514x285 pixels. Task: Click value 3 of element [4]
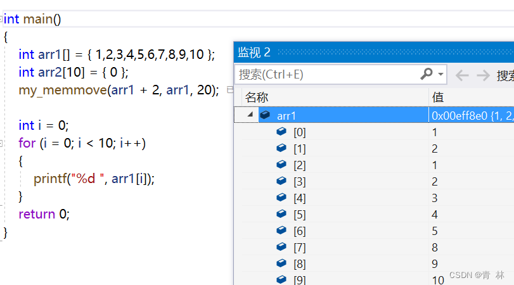click(x=435, y=198)
